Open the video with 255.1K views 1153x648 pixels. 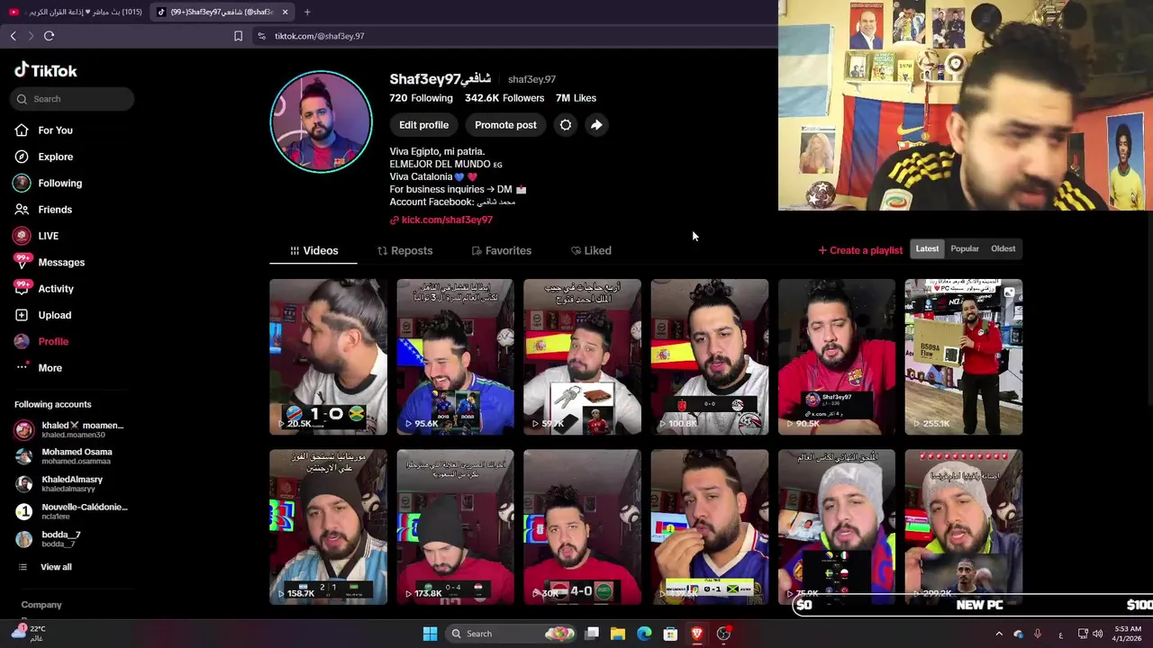click(964, 356)
